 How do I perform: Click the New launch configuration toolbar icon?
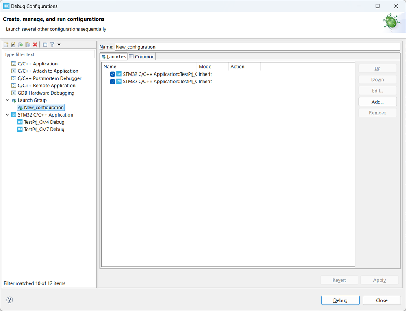tap(6, 45)
